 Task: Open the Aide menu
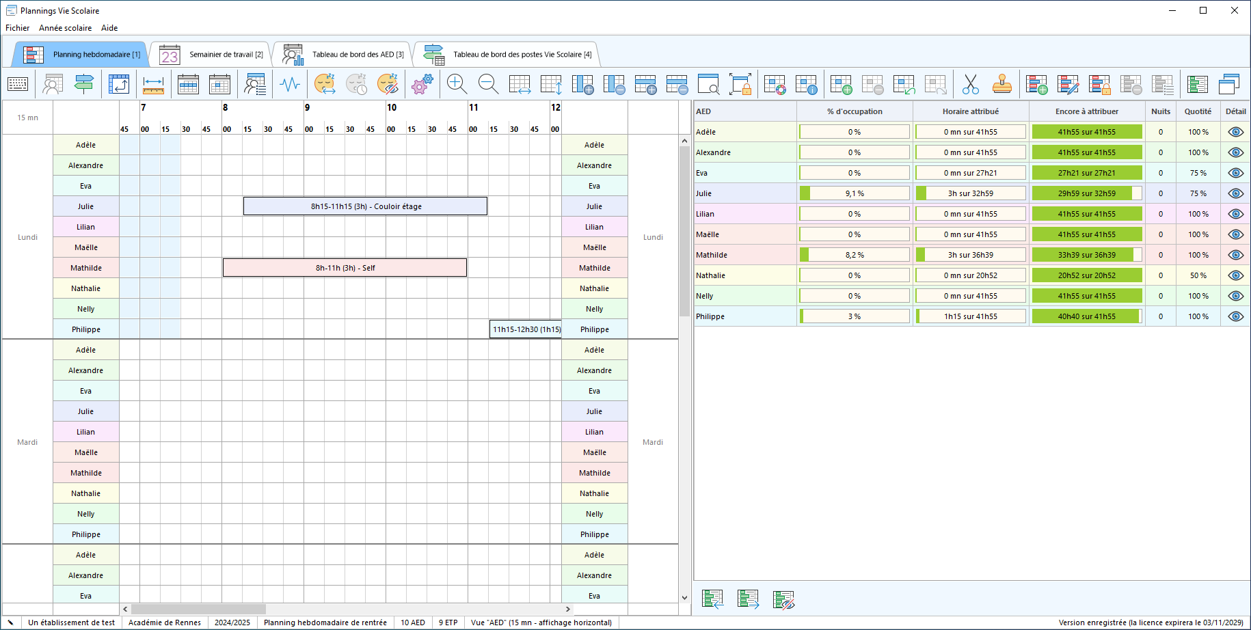click(109, 28)
